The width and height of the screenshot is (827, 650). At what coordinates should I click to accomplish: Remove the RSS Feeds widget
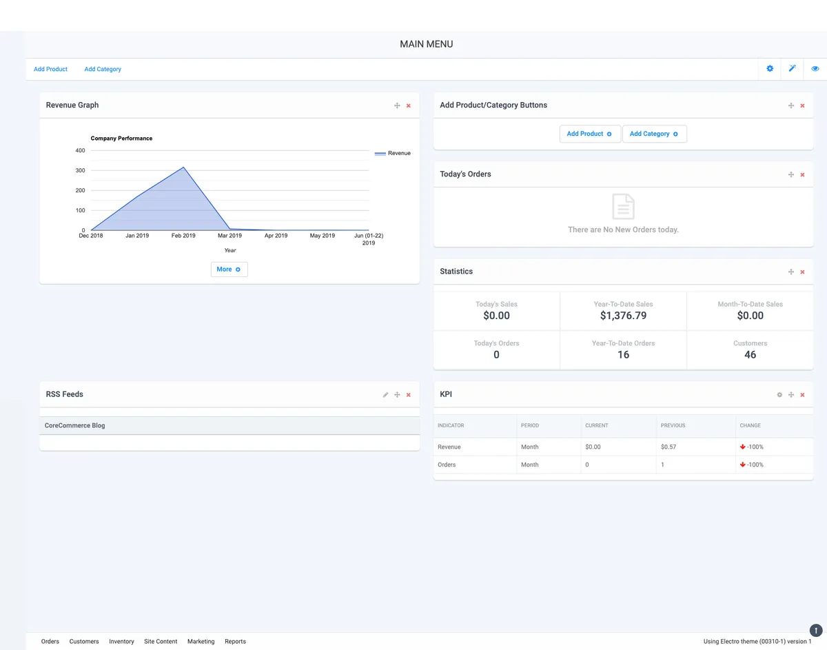pyautogui.click(x=409, y=395)
